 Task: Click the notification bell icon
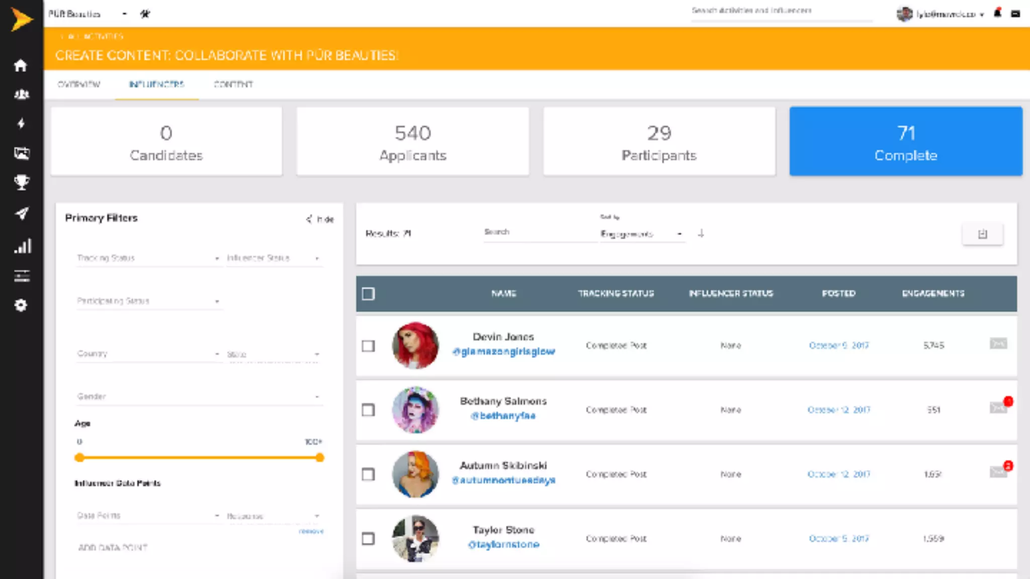tap(998, 14)
